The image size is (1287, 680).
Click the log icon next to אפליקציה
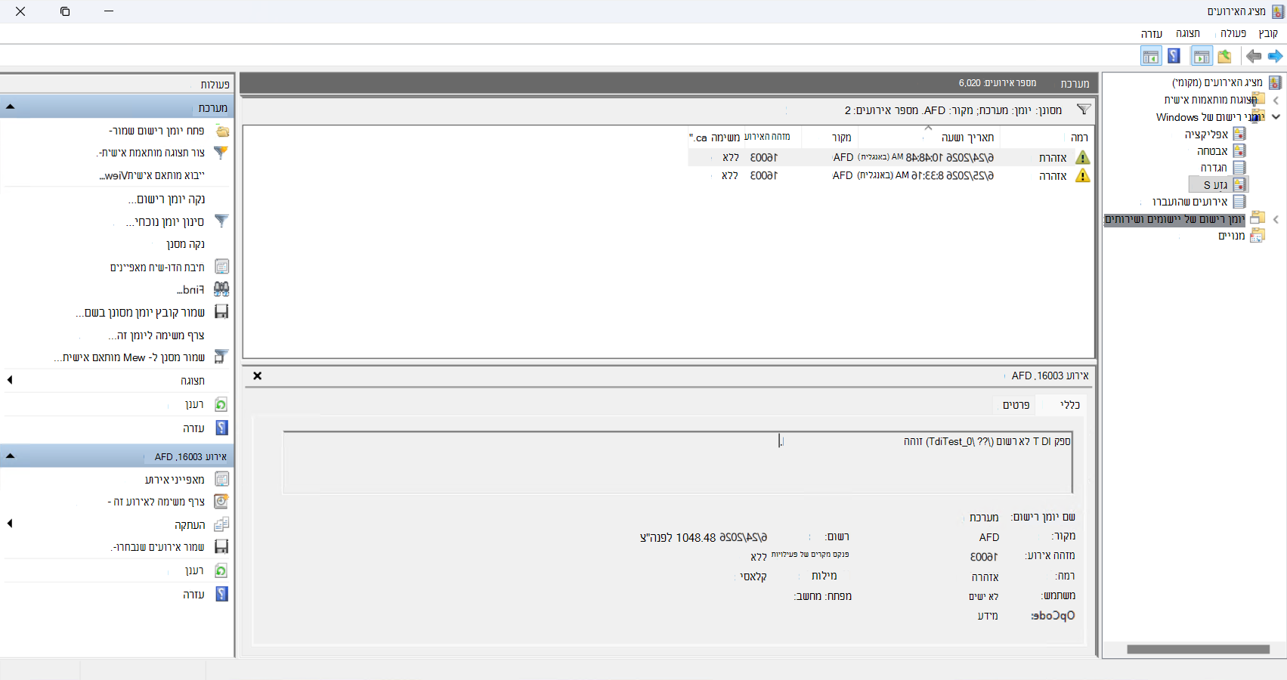(1239, 134)
